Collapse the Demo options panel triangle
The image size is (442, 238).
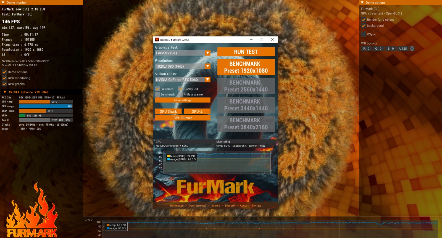click(362, 2)
